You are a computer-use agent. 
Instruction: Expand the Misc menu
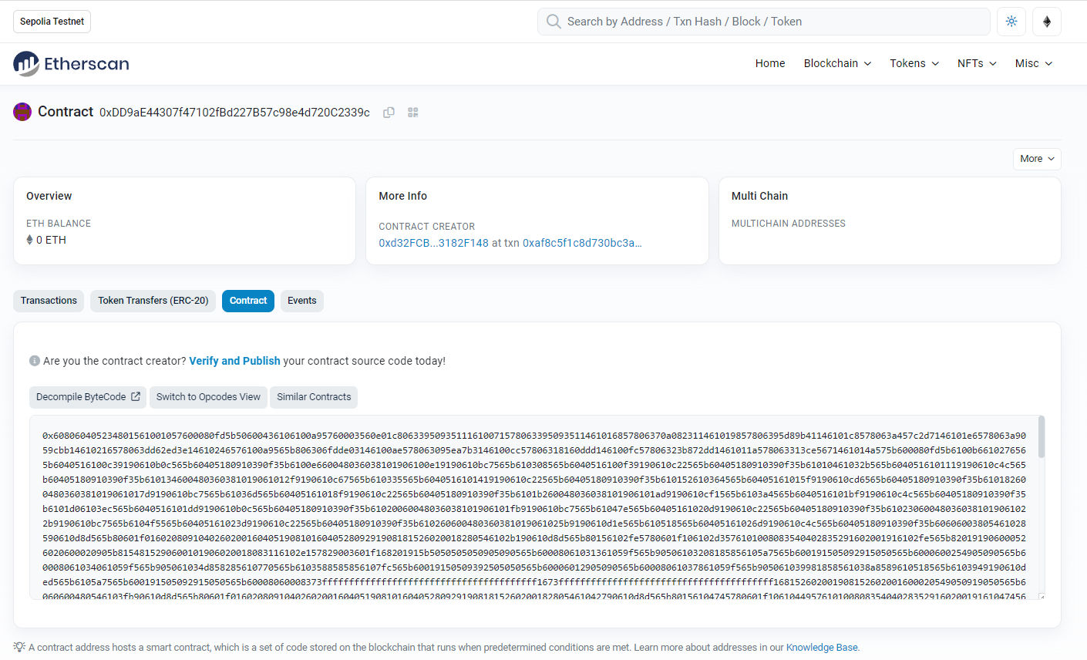click(x=1033, y=63)
